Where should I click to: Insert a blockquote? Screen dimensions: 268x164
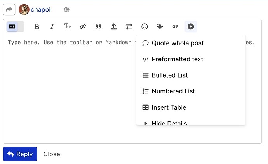98,27
